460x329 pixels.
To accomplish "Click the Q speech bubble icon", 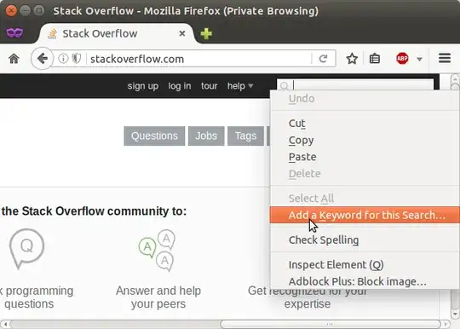I will click(x=26, y=249).
